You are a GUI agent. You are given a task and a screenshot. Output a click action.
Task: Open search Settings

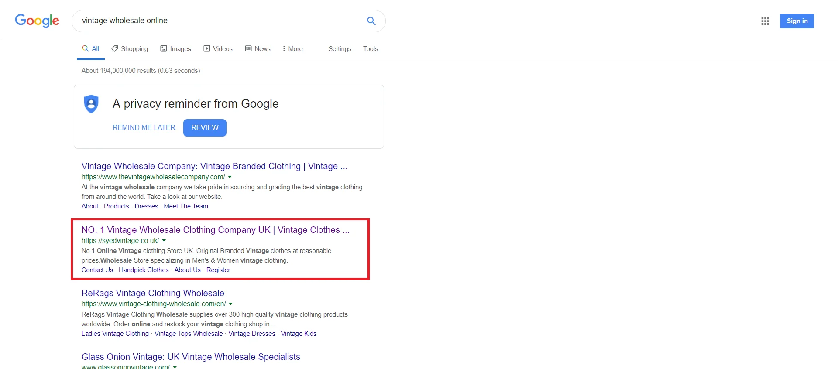(340, 49)
